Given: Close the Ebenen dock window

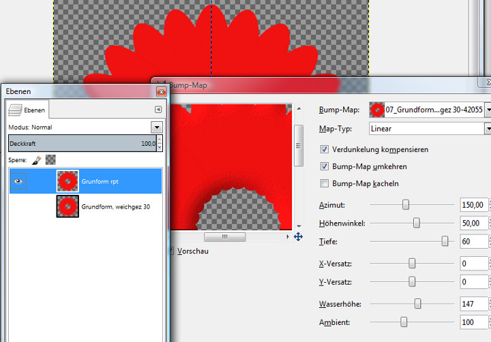Looking at the screenshot, I should point(161,91).
